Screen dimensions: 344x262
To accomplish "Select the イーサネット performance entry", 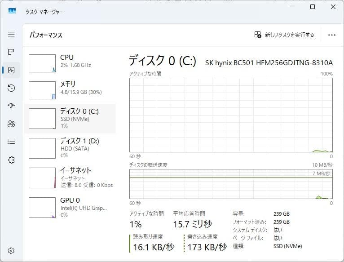I will pos(70,178).
